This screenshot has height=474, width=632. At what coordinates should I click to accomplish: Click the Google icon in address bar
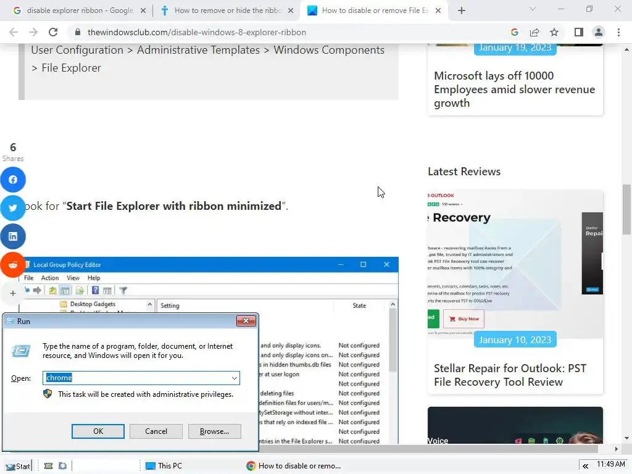pyautogui.click(x=514, y=32)
